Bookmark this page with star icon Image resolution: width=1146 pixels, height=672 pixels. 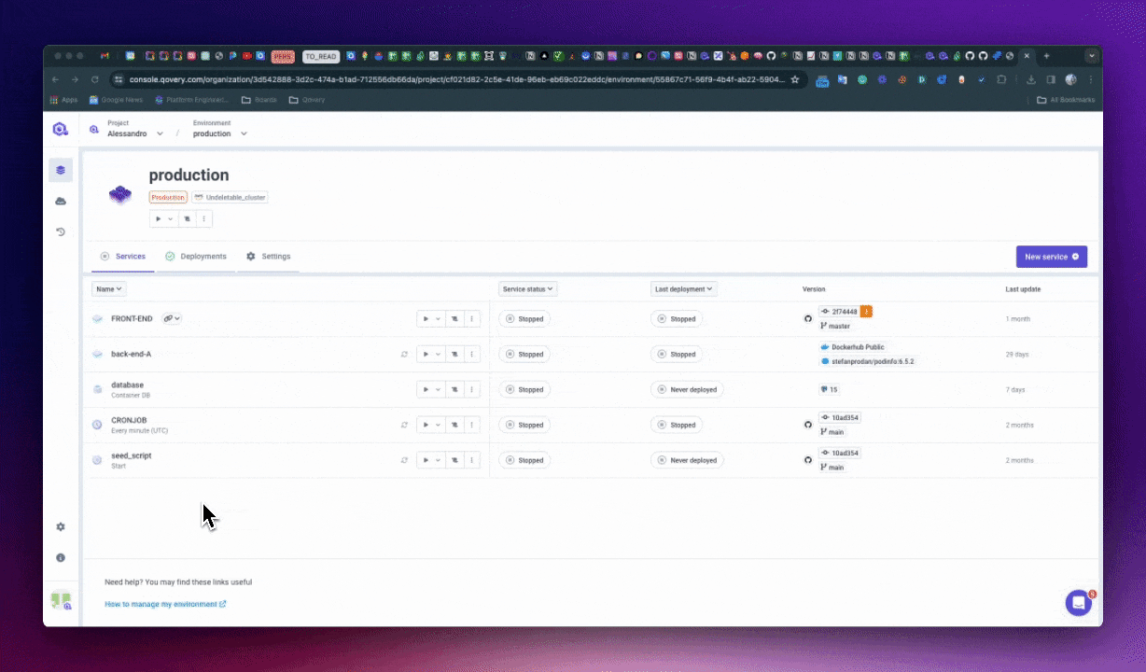coord(795,79)
